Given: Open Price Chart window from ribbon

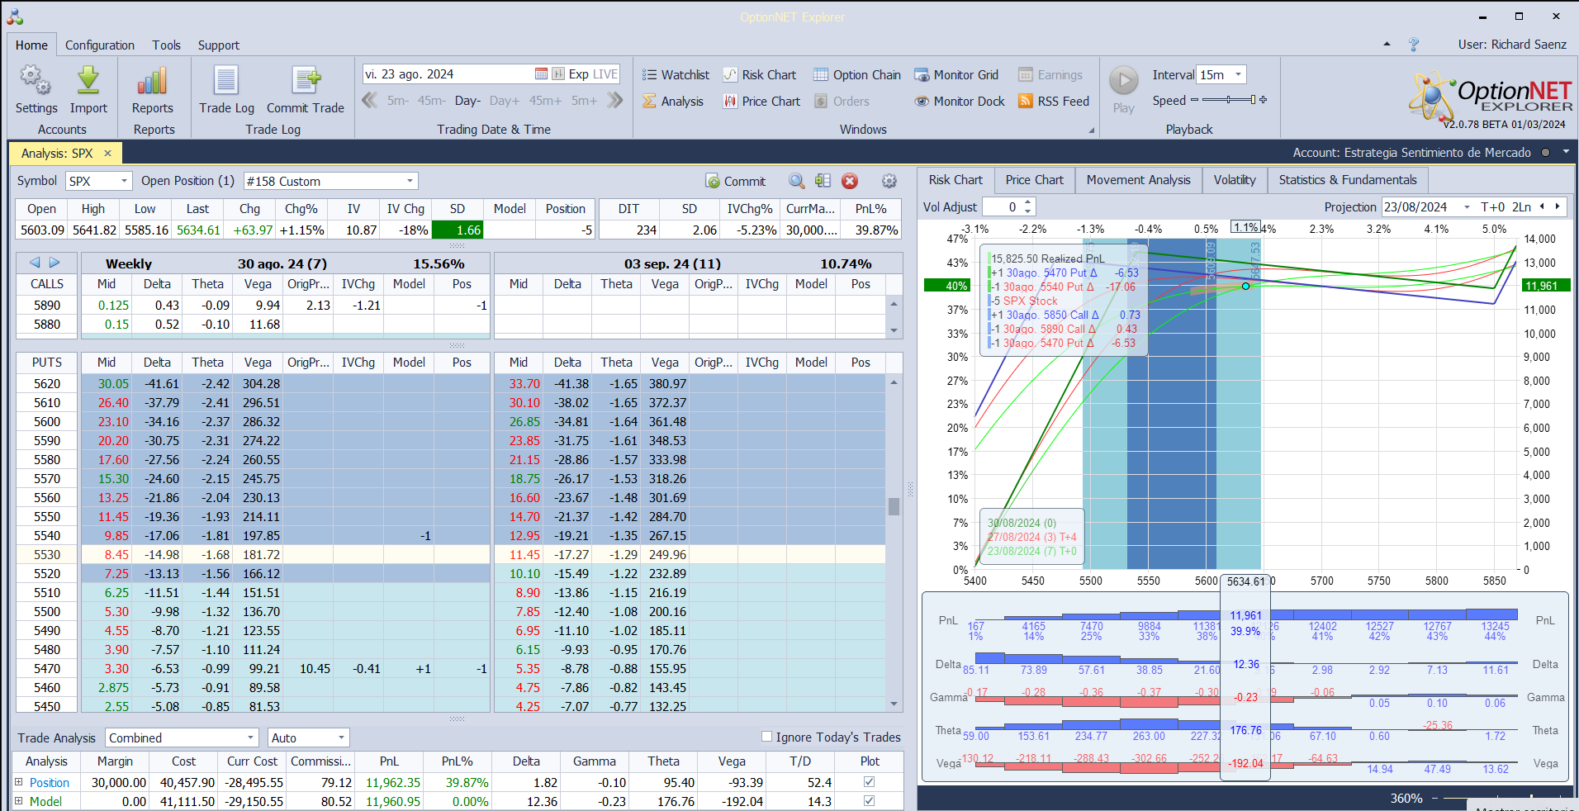Looking at the screenshot, I should tap(761, 102).
